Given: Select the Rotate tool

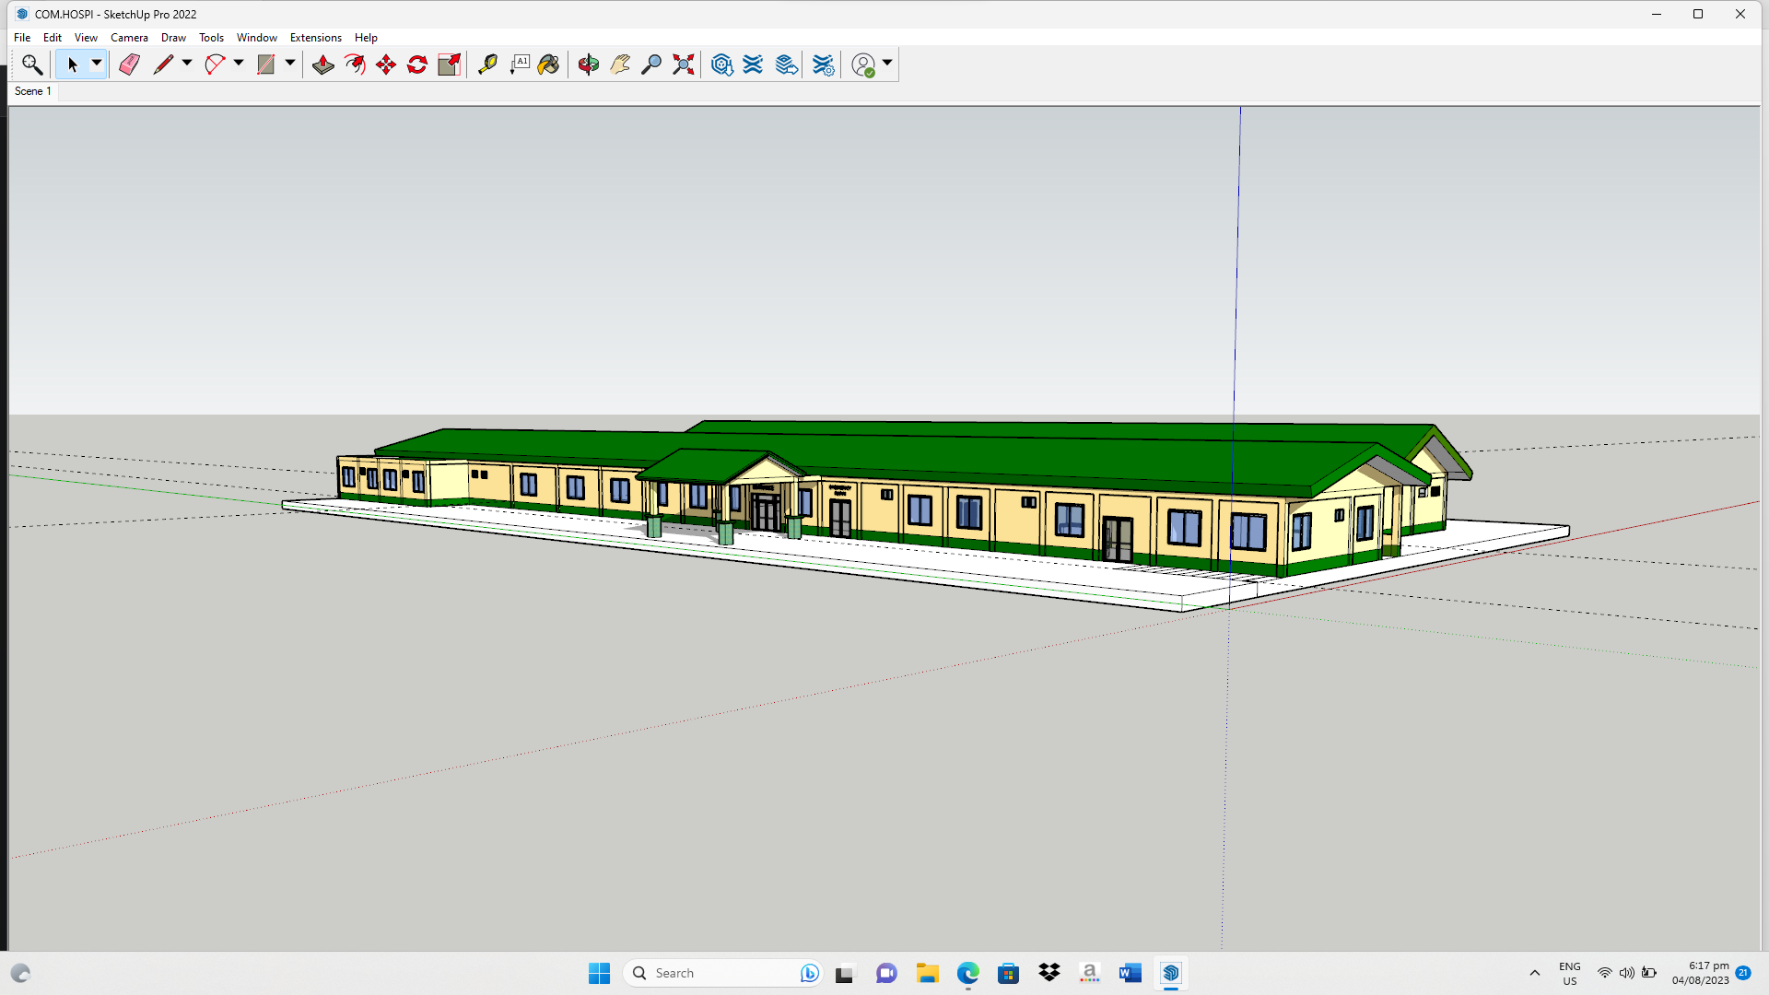Looking at the screenshot, I should (417, 64).
